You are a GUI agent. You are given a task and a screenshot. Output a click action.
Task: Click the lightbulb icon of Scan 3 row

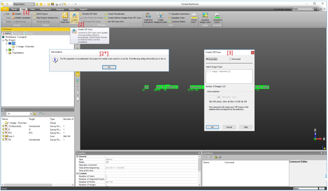(3, 136)
